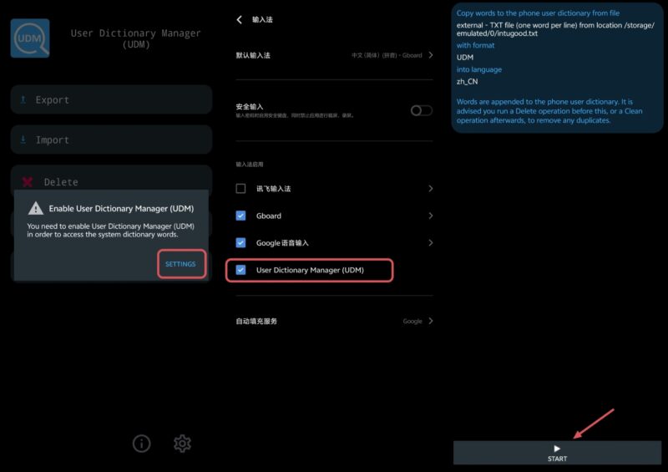Tap the Export button
The width and height of the screenshot is (668, 472).
click(111, 99)
